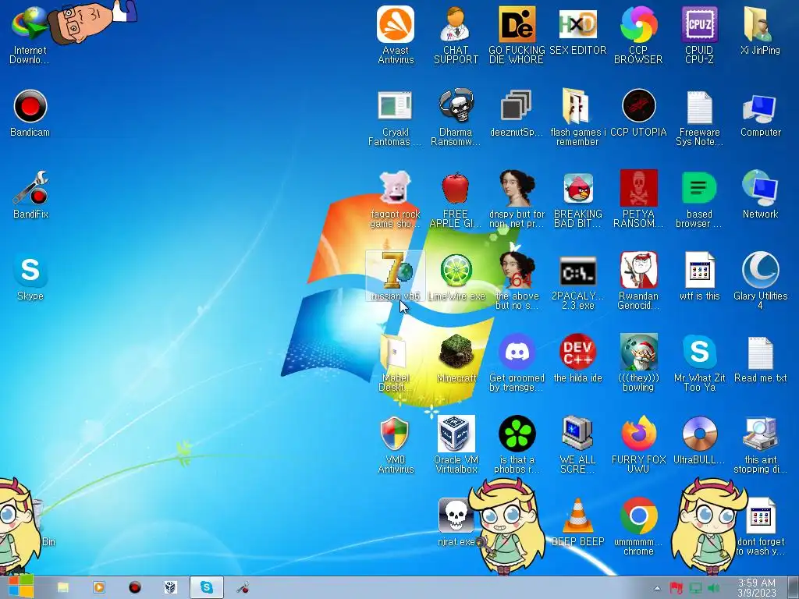
Task: Click the Show desktop strip
Action: tap(793, 588)
